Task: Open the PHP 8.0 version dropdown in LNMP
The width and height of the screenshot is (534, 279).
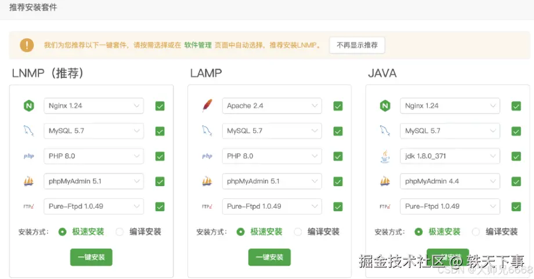Action: (x=93, y=156)
